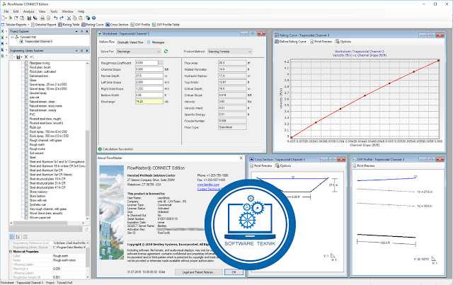Pin the Project Explorer panel
The height and width of the screenshot is (285, 453).
pos(82,32)
